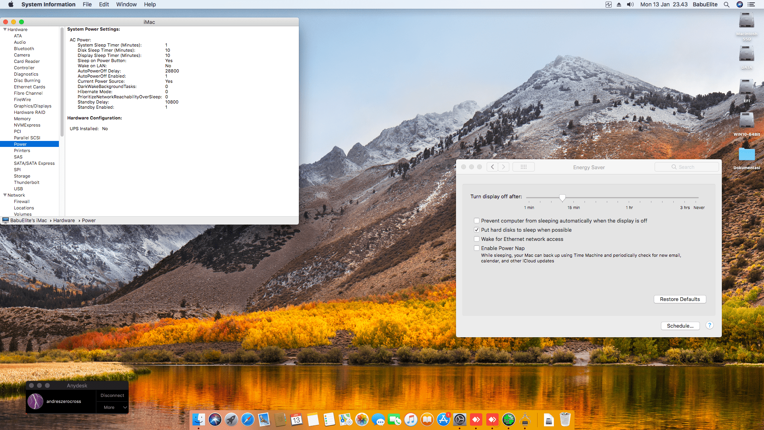764x430 pixels.
Task: Launch the Photos app from the Dock
Action: click(x=362, y=419)
